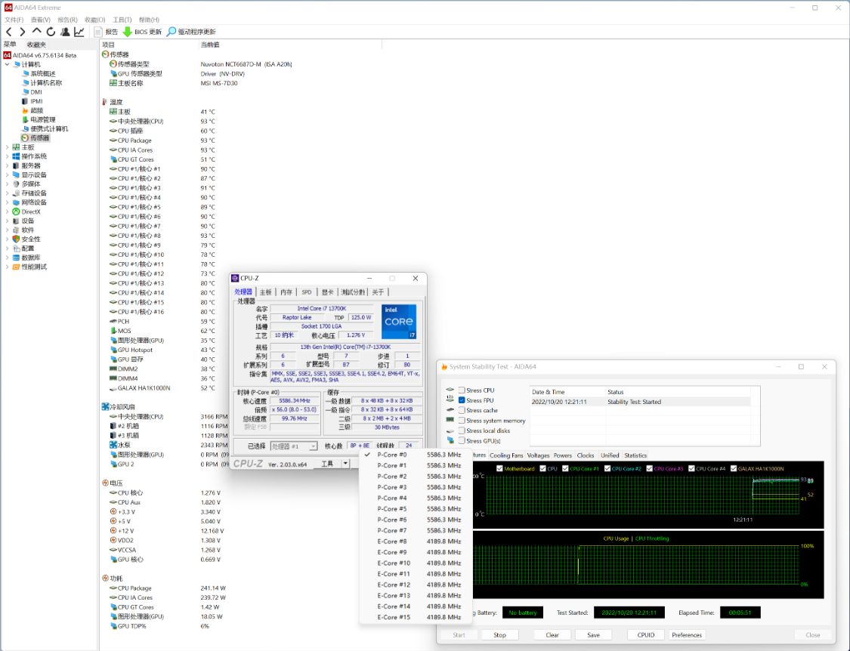Open the graph chart icon in toolbar
850x651 pixels.
click(x=79, y=32)
